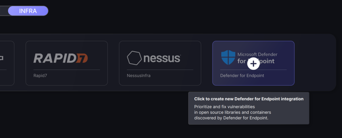Image resolution: width=342 pixels, height=138 pixels.
Task: Open the NessusInfra label text
Action: (x=139, y=76)
